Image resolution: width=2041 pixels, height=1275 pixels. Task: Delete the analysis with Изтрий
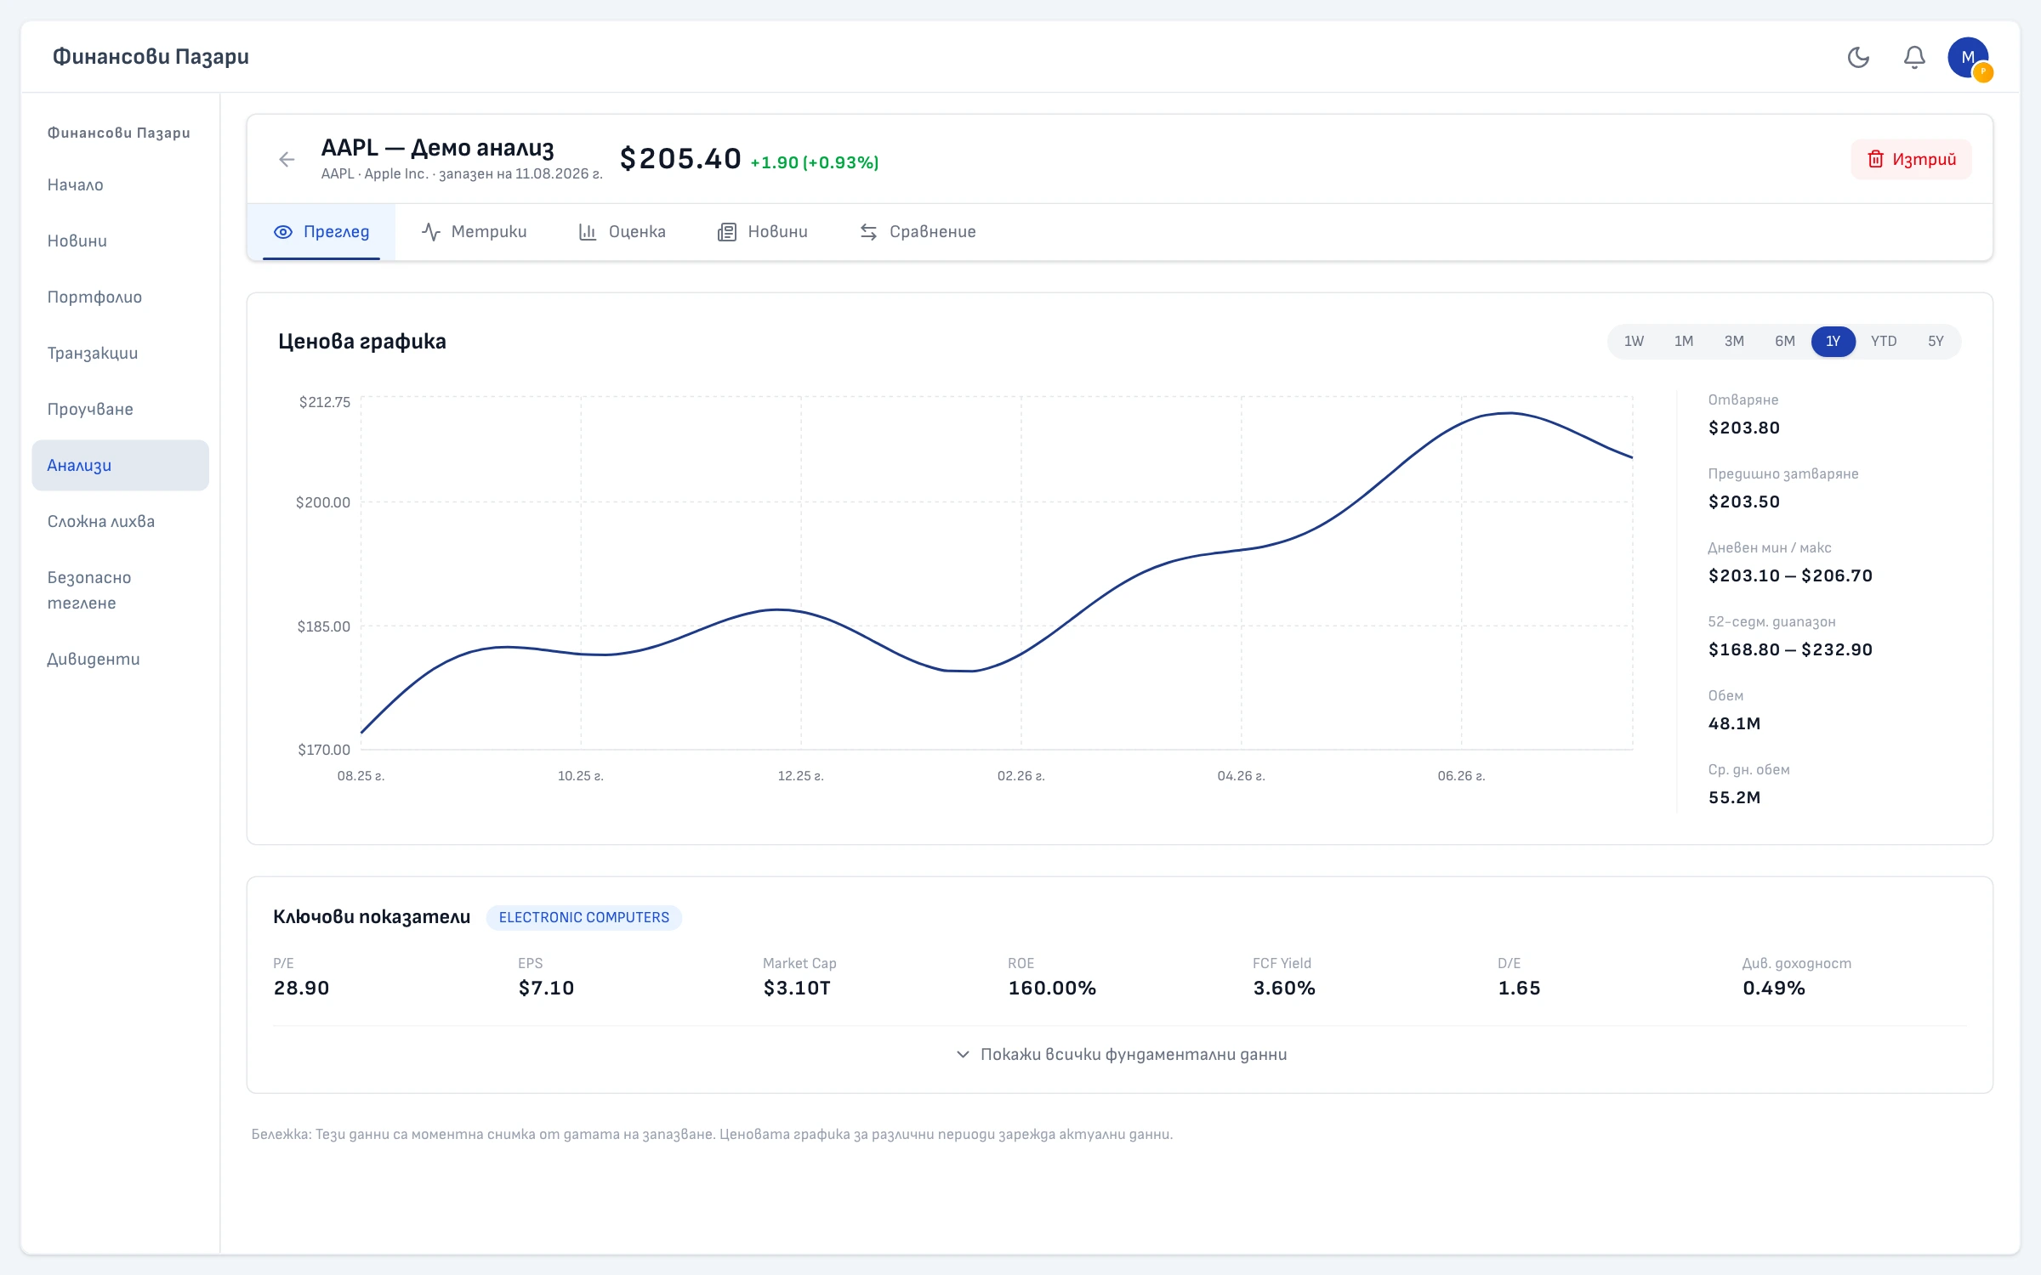[x=1911, y=159]
